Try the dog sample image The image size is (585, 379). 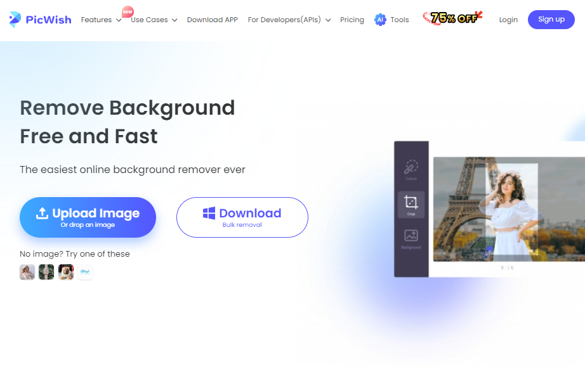point(65,272)
